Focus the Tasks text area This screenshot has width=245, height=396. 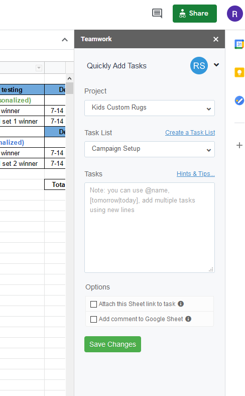150,228
